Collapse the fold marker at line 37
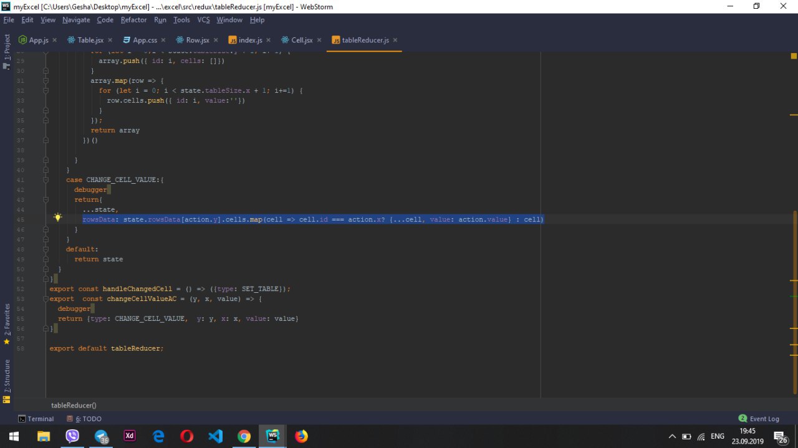This screenshot has height=448, width=798. coord(46,140)
